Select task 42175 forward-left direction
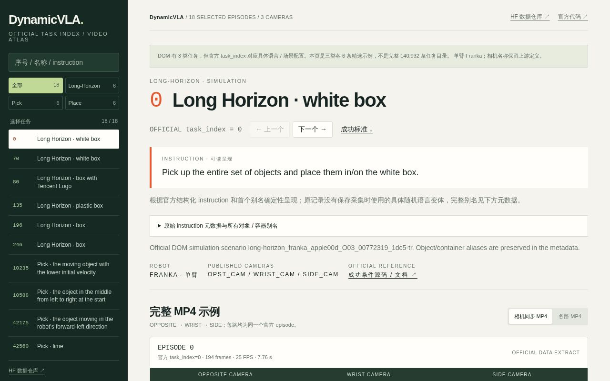610x381 pixels. (64, 323)
